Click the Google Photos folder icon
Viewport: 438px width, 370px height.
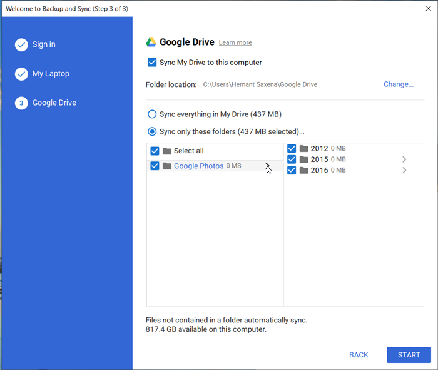[x=167, y=166]
